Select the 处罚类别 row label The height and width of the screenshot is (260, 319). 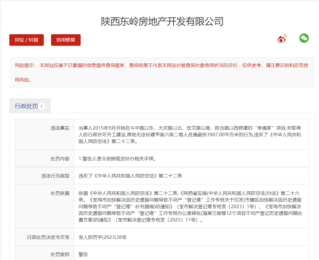coord(60,254)
